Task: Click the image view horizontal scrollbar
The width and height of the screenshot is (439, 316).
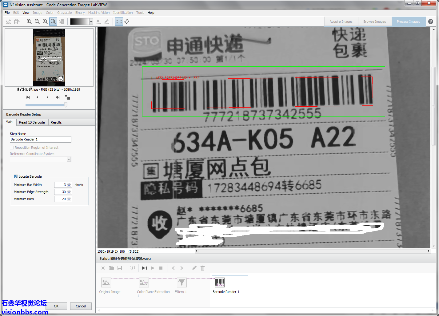Action: [x=312, y=251]
